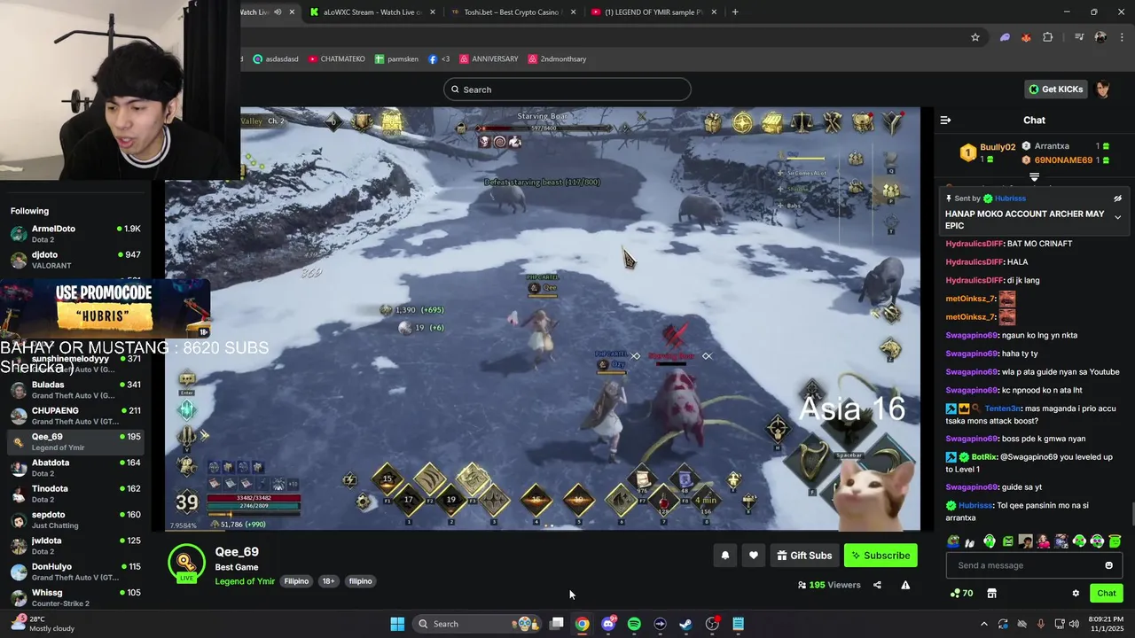
Task: Open the asdasdasd bookmark
Action: [x=276, y=59]
